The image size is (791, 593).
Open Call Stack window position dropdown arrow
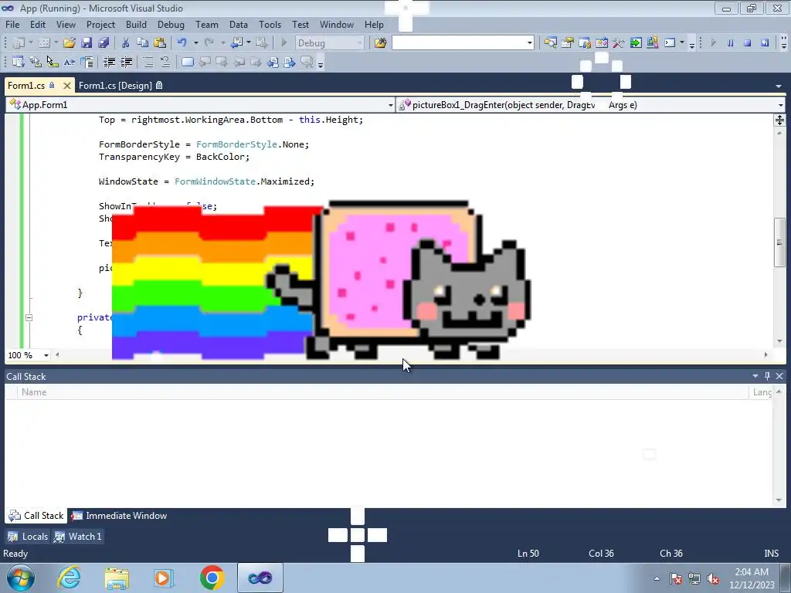755,376
